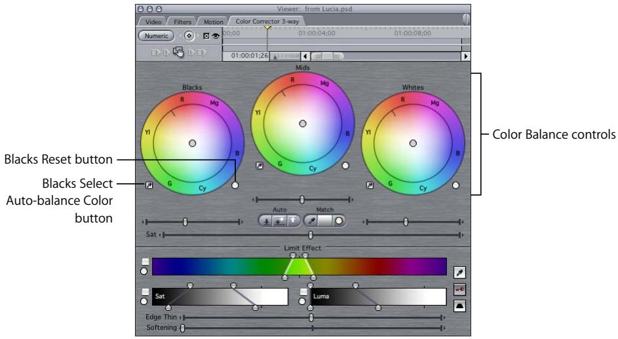Click the Luma top-right range handle
Screen dimensions: 618x339
355,285
